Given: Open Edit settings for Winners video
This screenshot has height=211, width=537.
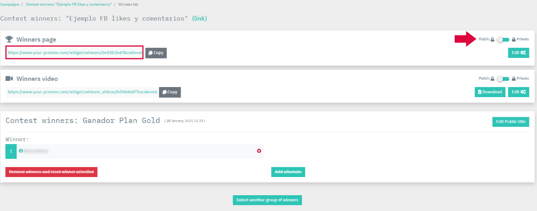Looking at the screenshot, I should pyautogui.click(x=518, y=92).
